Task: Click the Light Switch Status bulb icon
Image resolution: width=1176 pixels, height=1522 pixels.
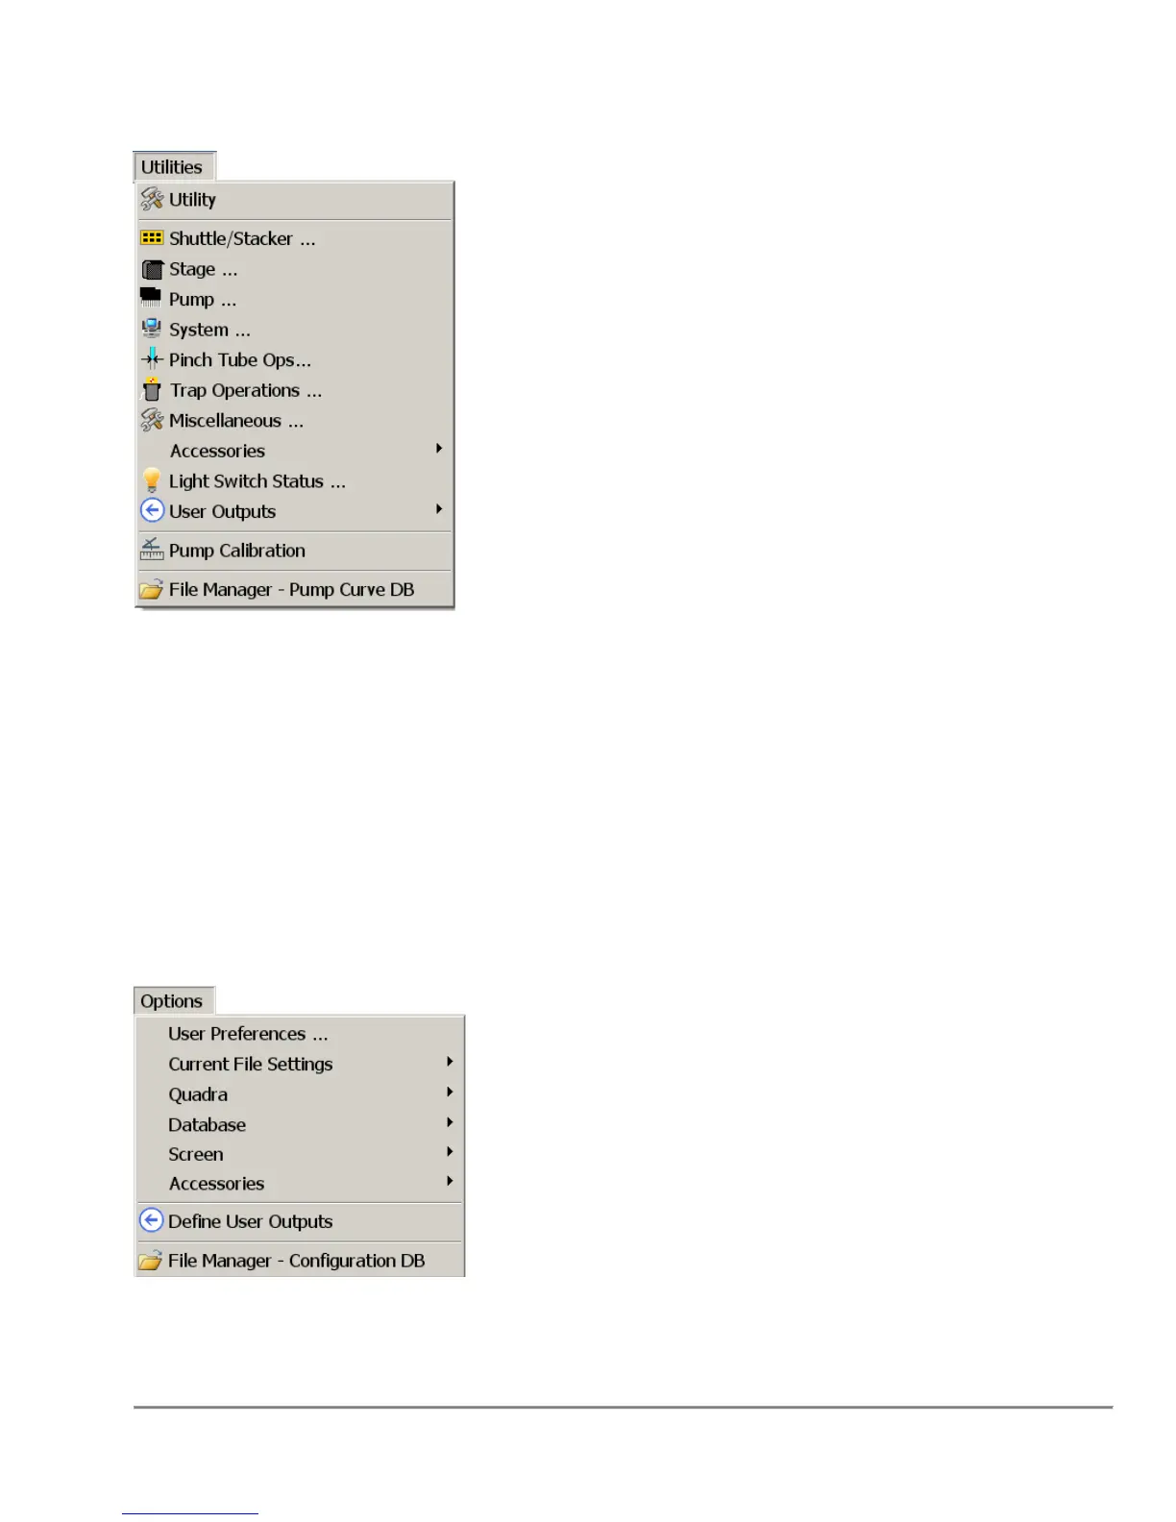Action: tap(152, 479)
